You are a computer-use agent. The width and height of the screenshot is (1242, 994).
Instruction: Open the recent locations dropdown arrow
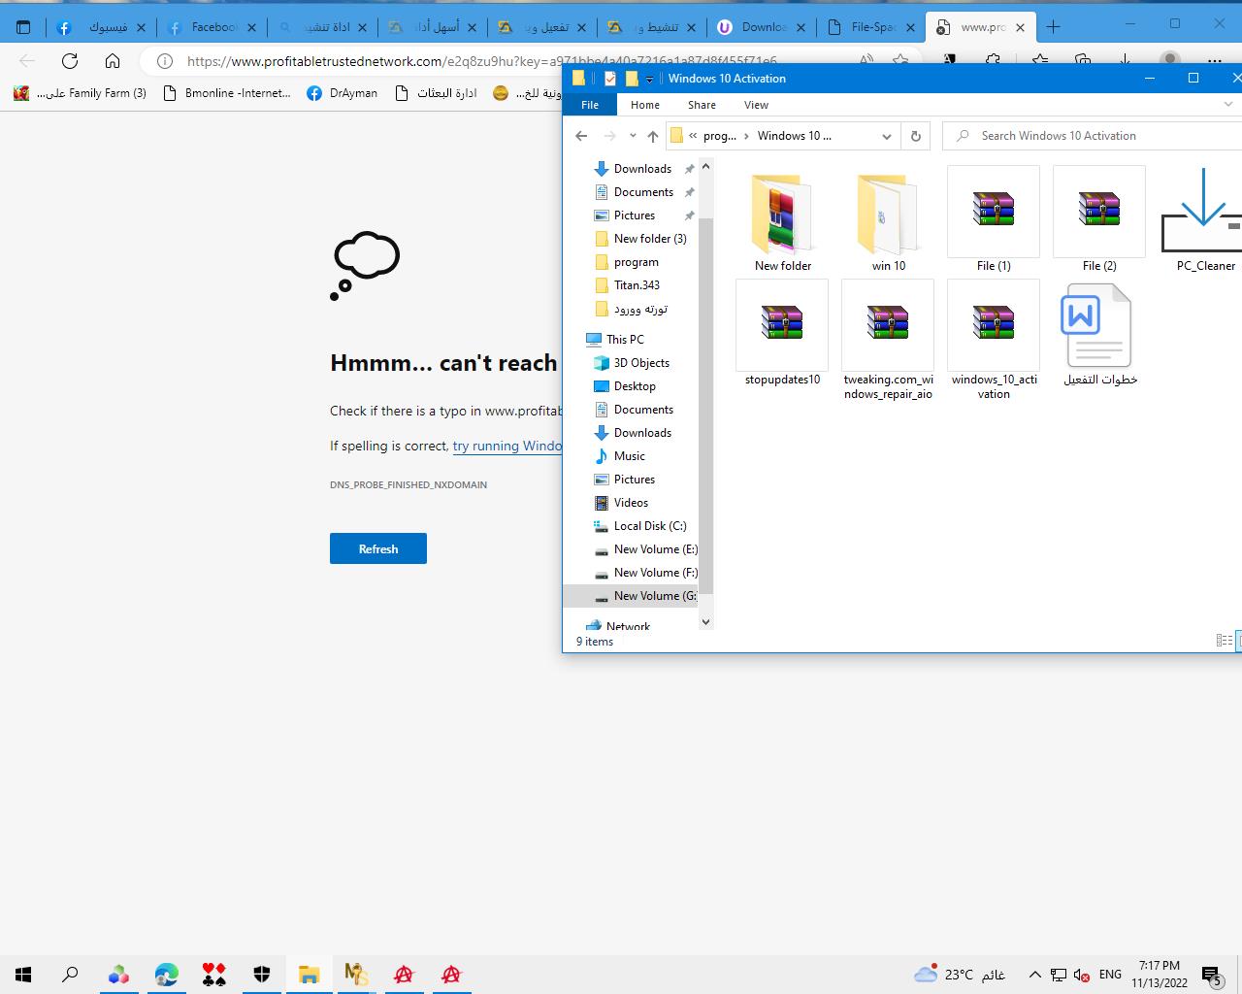(x=633, y=136)
